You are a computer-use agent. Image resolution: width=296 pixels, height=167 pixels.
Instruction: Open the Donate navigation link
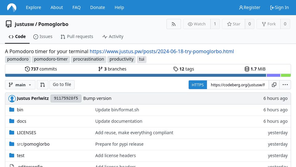click(98, 7)
